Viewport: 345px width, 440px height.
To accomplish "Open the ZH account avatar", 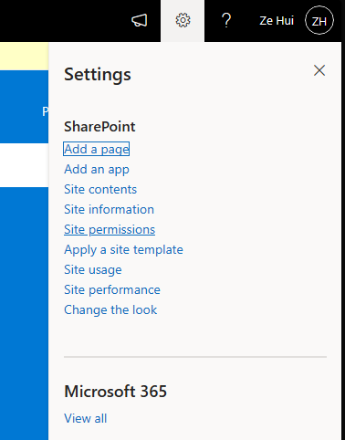I will [319, 20].
